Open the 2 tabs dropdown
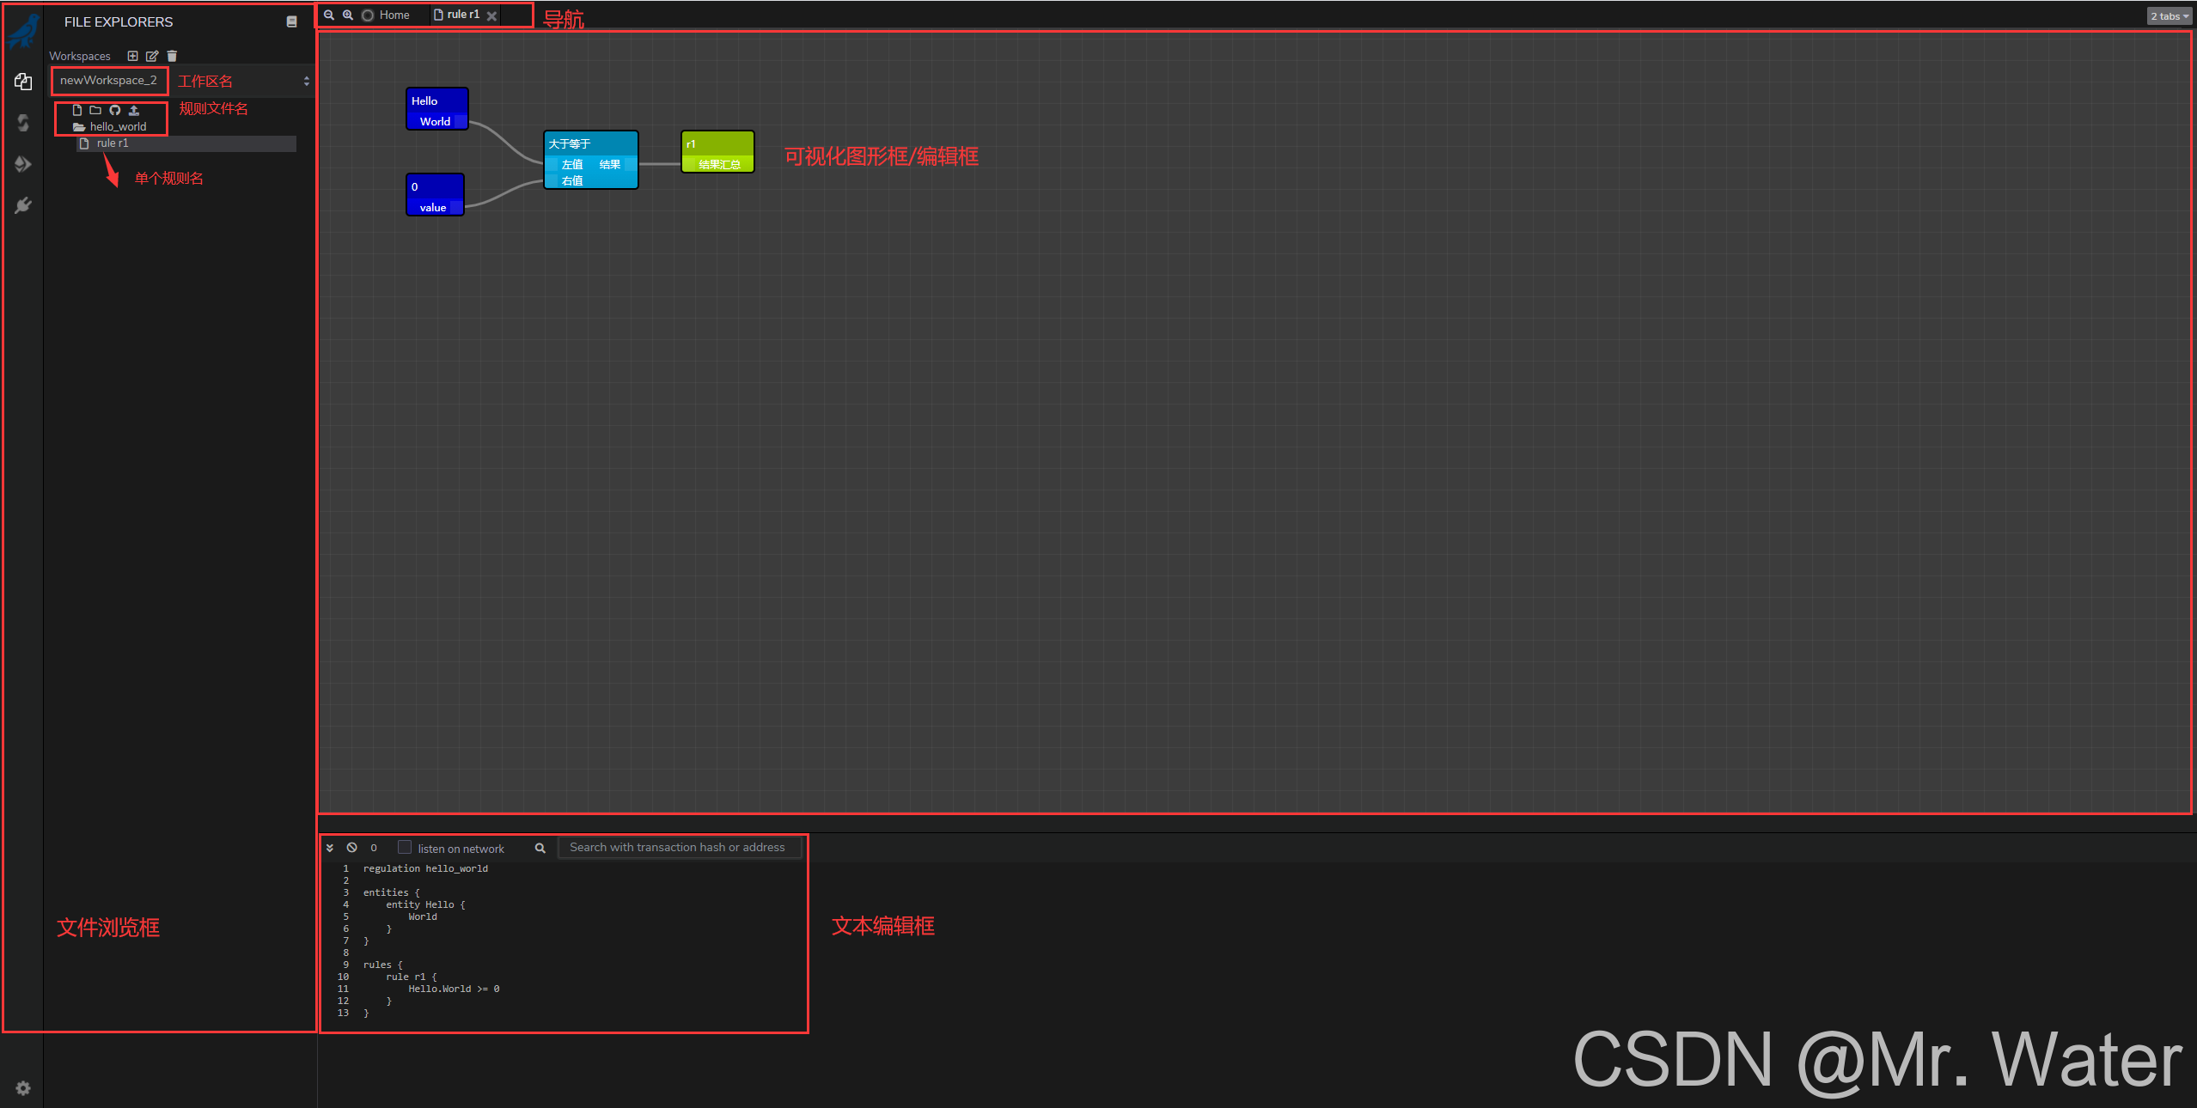This screenshot has width=2197, height=1108. [x=2169, y=16]
